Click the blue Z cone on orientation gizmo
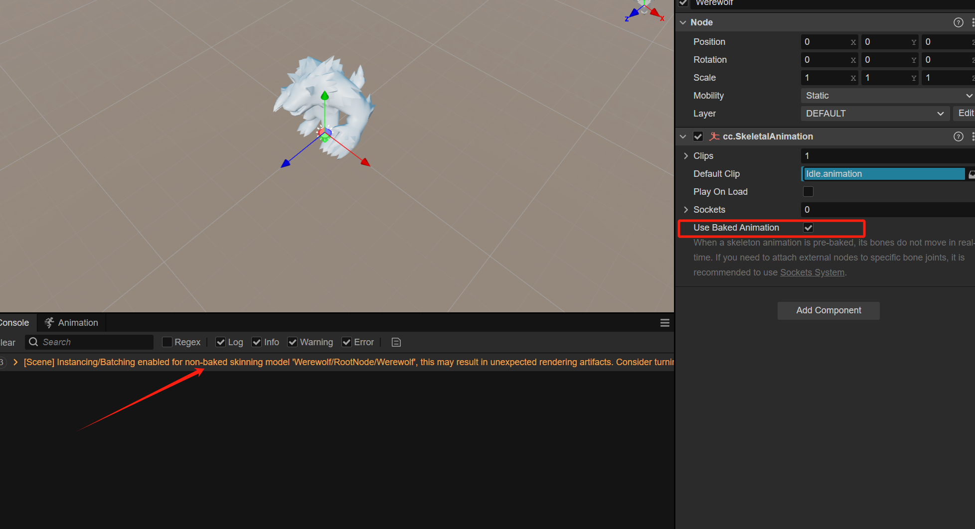This screenshot has width=975, height=529. tap(634, 13)
